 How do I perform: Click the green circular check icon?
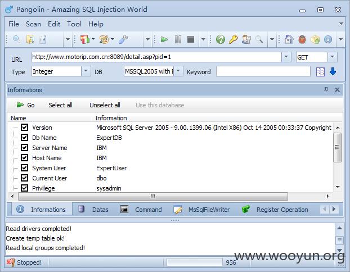pyautogui.click(x=221, y=39)
